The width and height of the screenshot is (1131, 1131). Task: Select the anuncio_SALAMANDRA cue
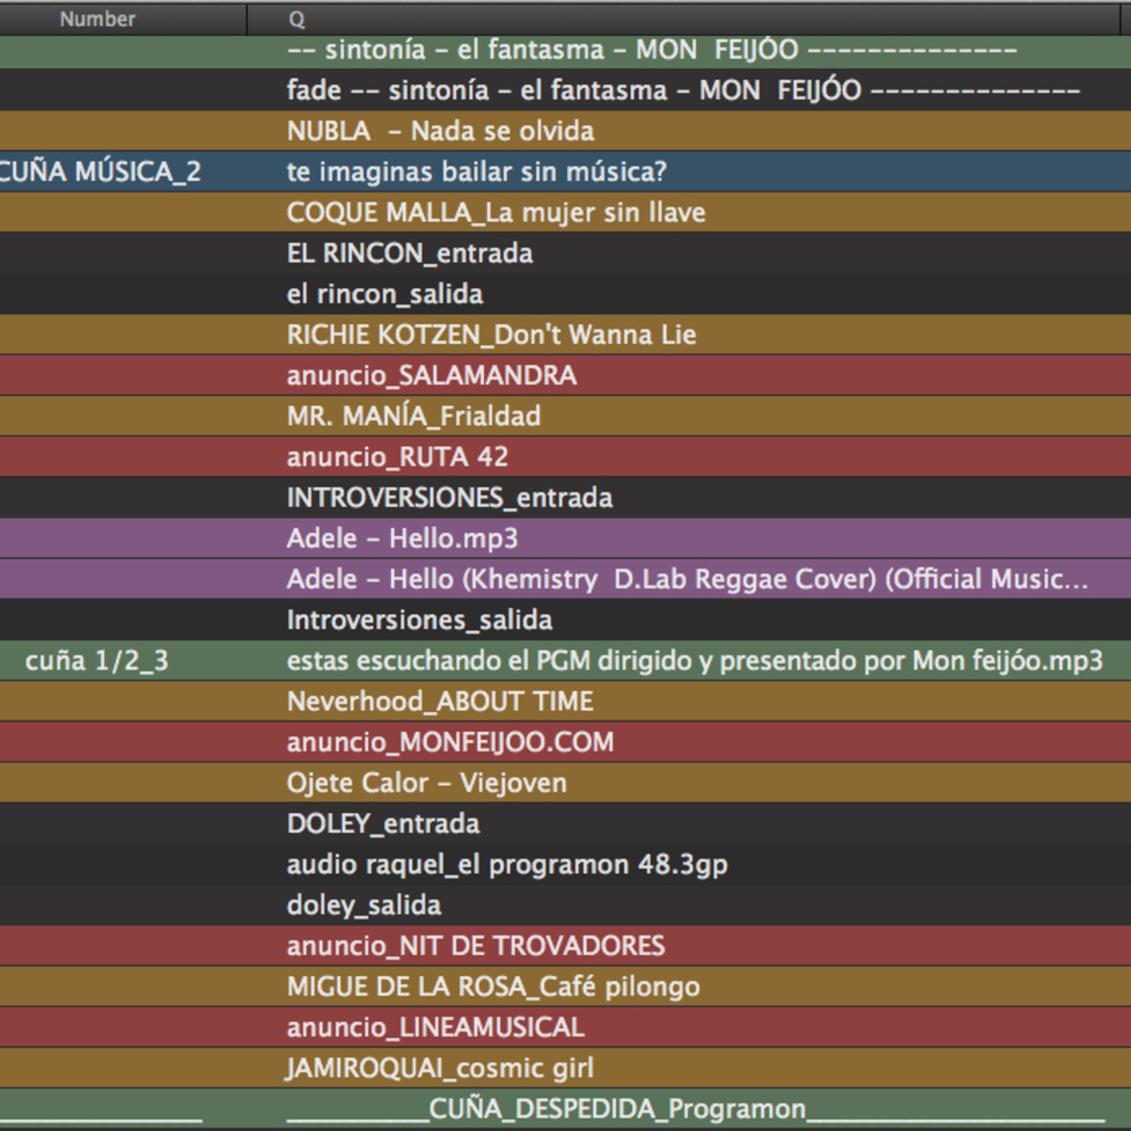[431, 375]
